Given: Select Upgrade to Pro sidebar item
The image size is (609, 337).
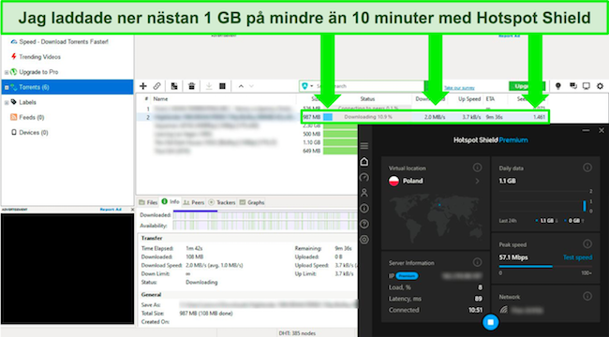Looking at the screenshot, I should pyautogui.click(x=38, y=72).
